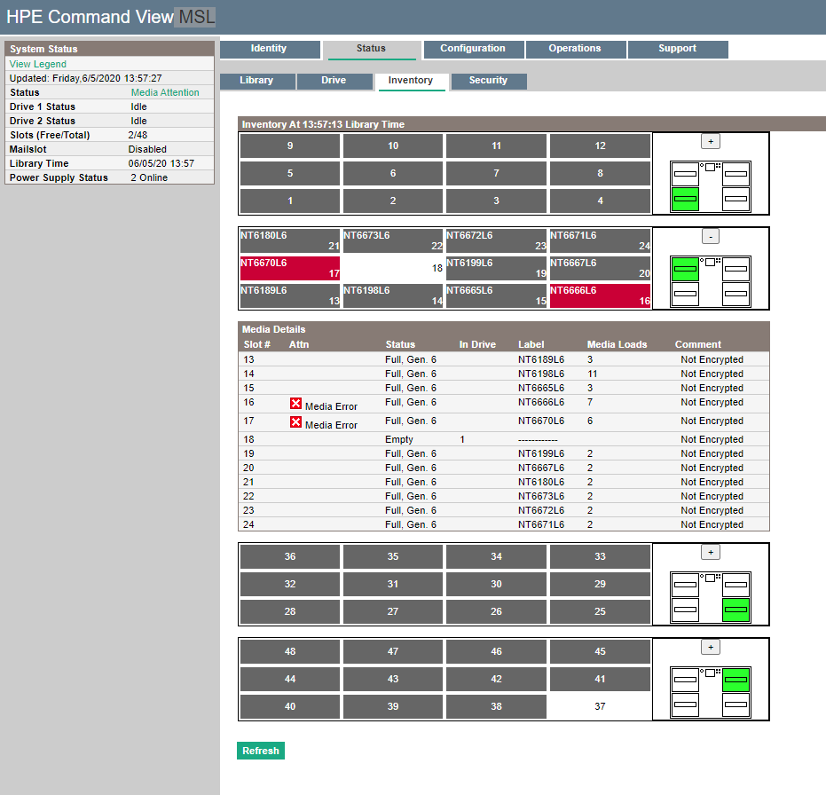The image size is (826, 795).
Task: Expand the slots 25-36 magazine details
Action: click(711, 552)
